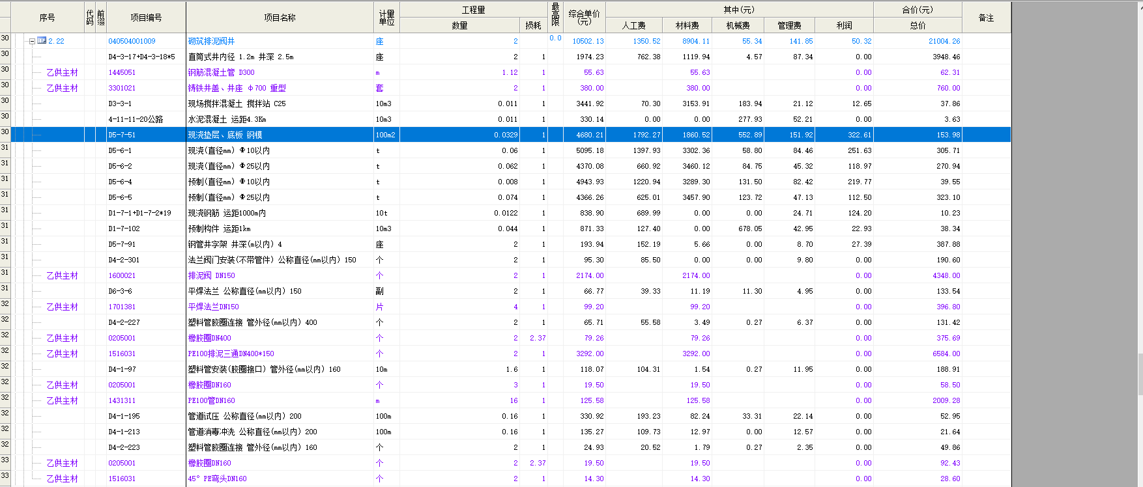Click the 数量 sub-column header
The height and width of the screenshot is (487, 1143).
[459, 25]
